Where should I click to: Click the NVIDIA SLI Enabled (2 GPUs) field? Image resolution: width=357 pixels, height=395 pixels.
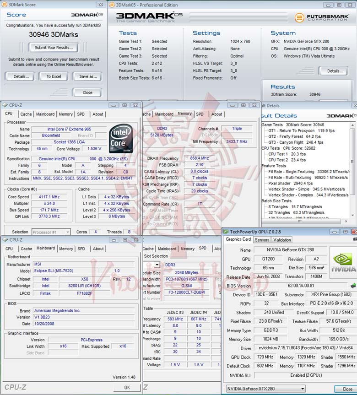click(x=306, y=375)
